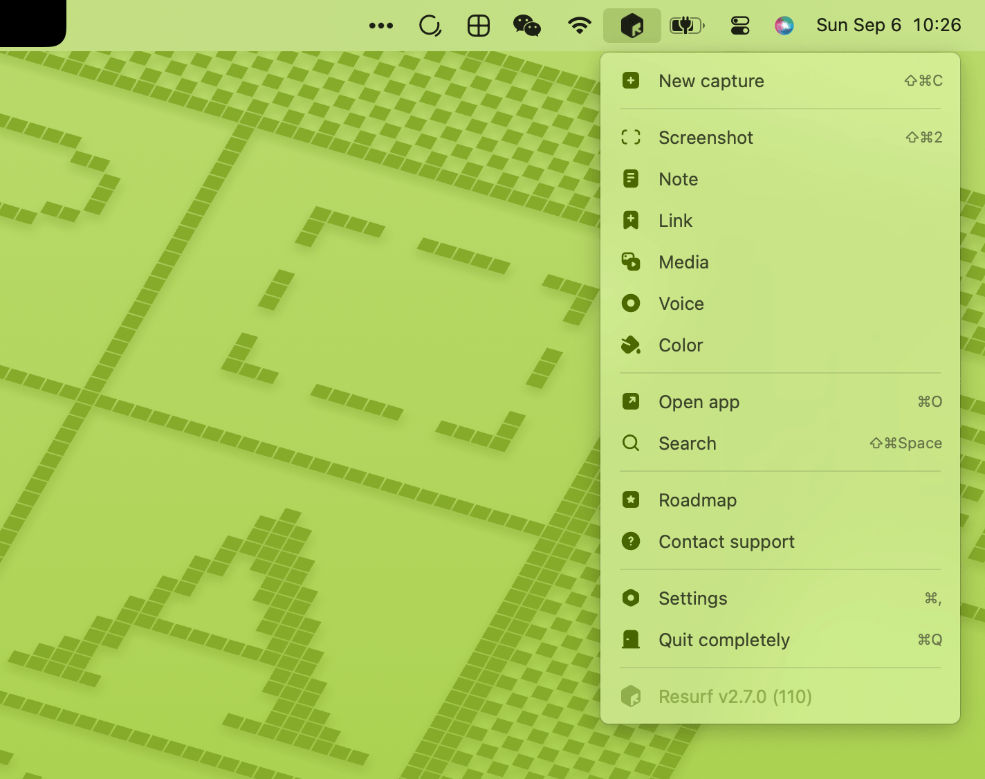Click the three-dots overflow menu bar icon
This screenshot has height=779, width=985.
pyautogui.click(x=381, y=26)
